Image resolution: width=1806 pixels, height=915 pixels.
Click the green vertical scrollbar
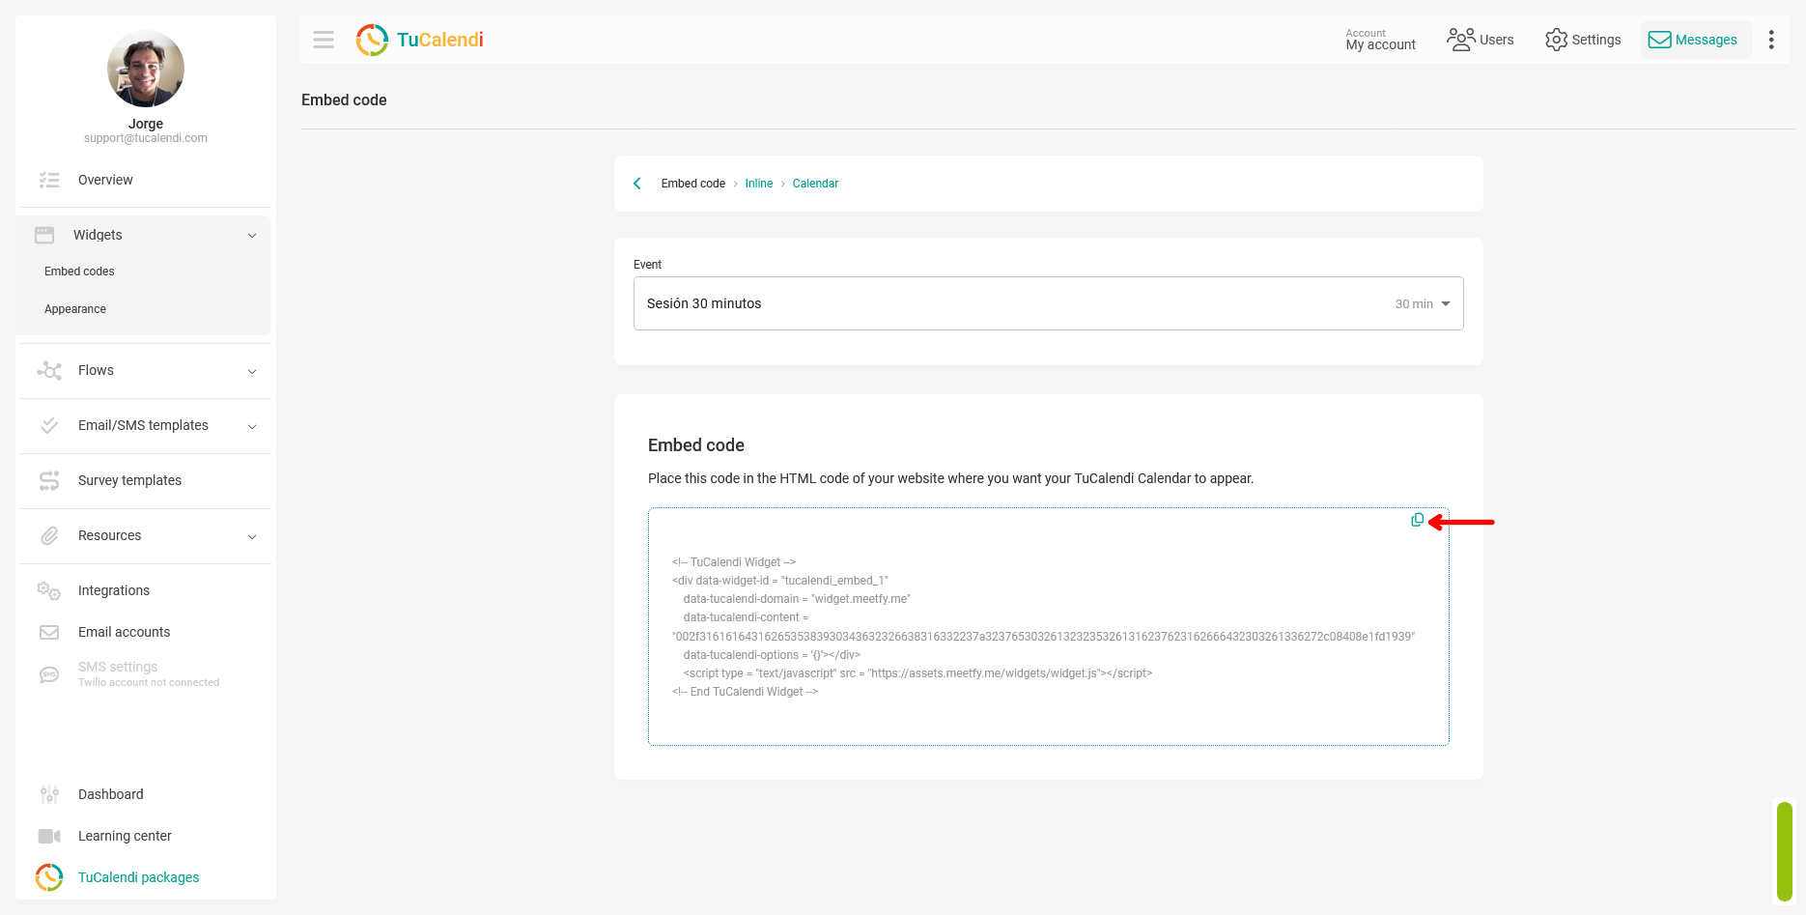1785,851
